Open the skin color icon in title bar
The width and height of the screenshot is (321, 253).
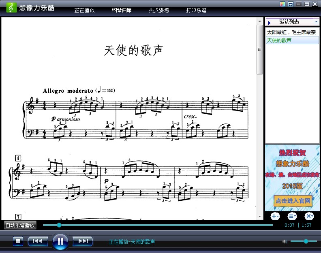click(x=282, y=4)
